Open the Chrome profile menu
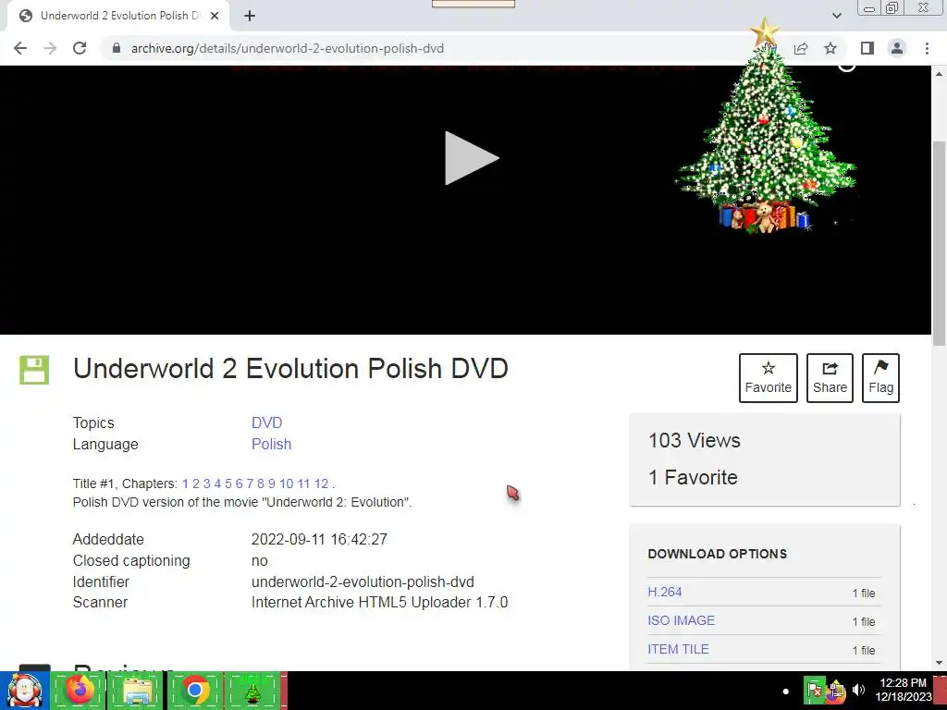The width and height of the screenshot is (947, 710). click(897, 48)
